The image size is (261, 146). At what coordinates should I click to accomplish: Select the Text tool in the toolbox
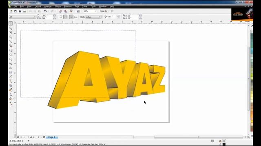tap(11, 68)
